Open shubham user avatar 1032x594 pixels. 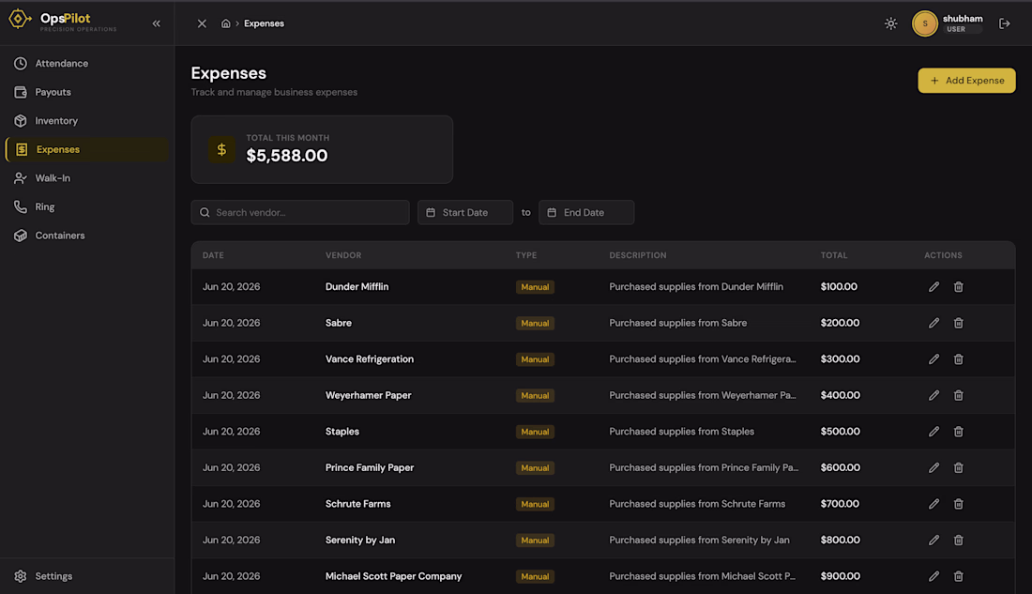pyautogui.click(x=925, y=23)
